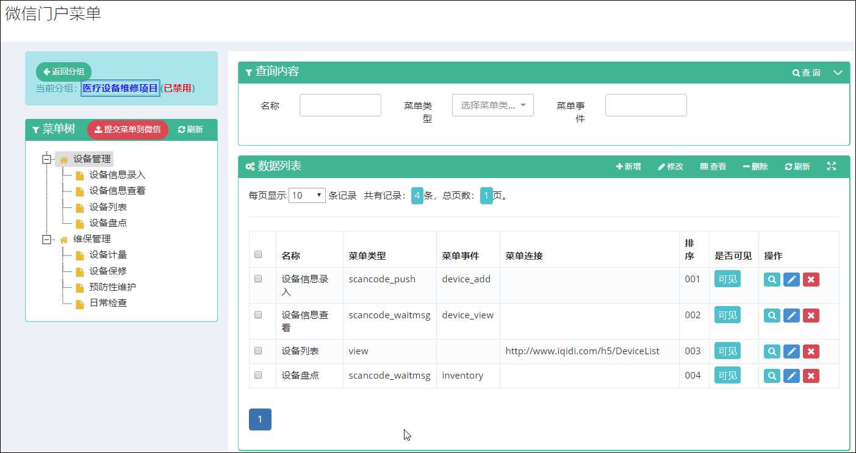Viewport: 856px width, 453px height.
Task: Click file icon next to 设备计量
Action: tap(79, 255)
